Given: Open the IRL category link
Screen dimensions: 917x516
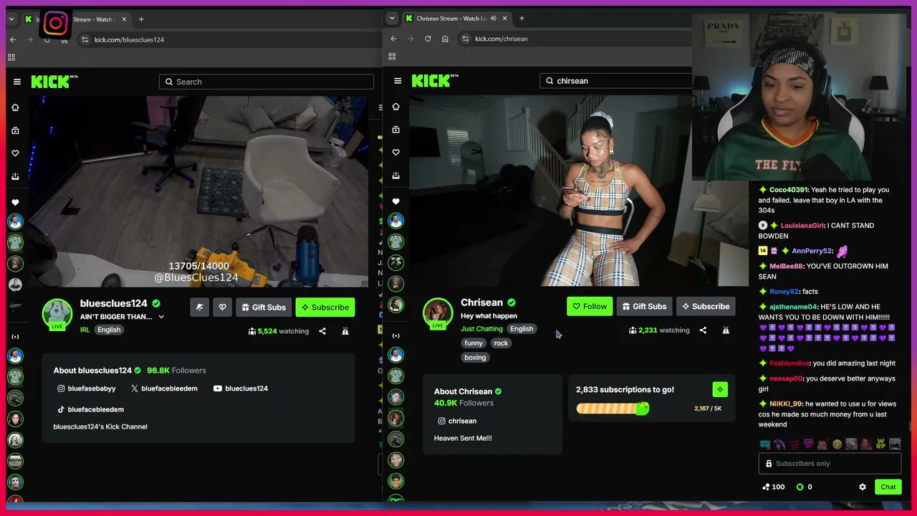Looking at the screenshot, I should (85, 330).
